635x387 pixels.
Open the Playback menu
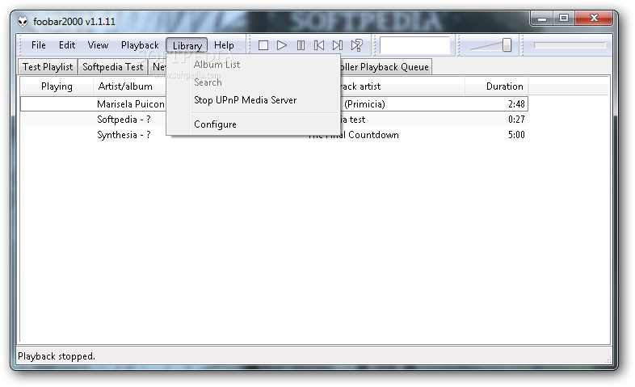(x=140, y=45)
